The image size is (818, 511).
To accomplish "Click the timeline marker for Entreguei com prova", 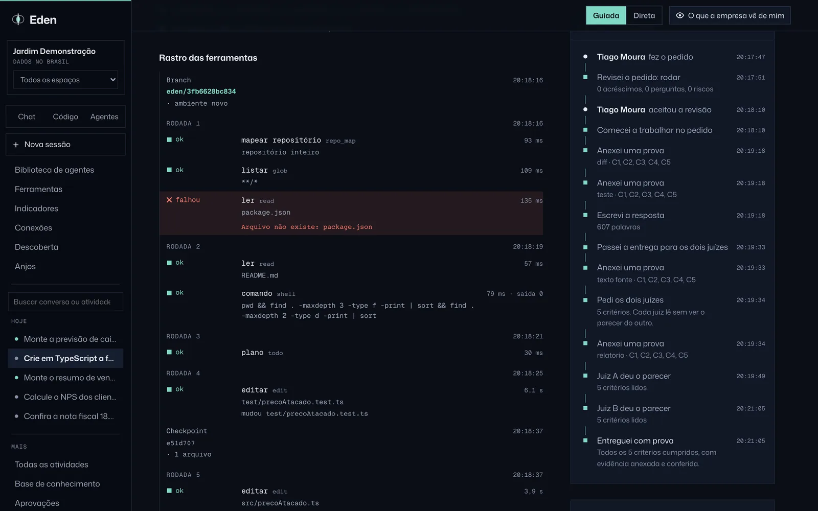I will tap(585, 440).
